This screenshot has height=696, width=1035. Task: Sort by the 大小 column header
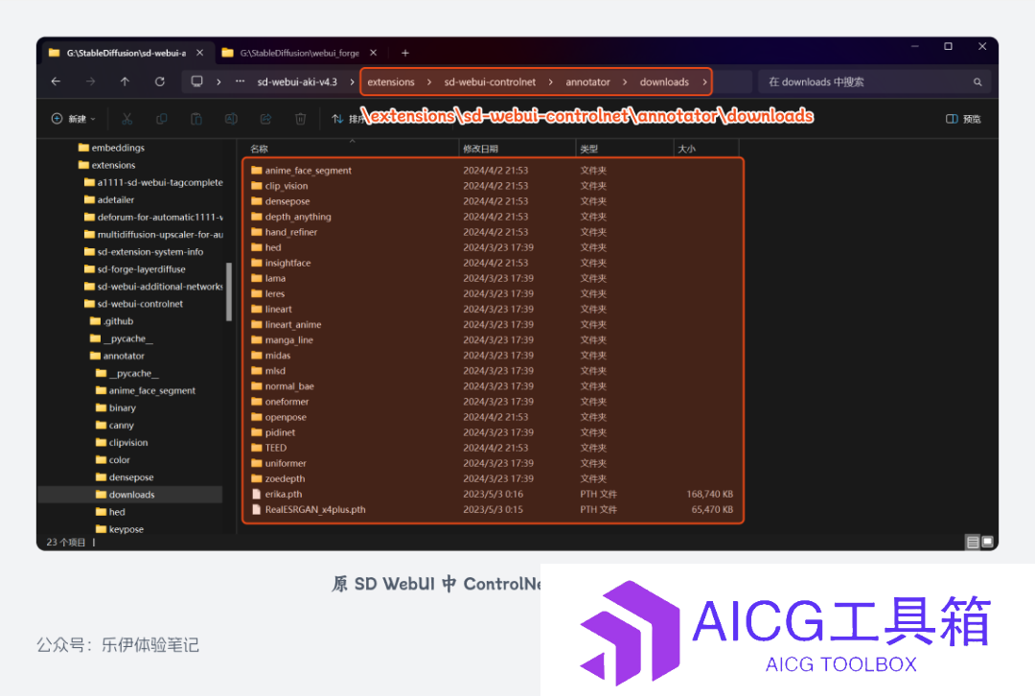[x=686, y=149]
